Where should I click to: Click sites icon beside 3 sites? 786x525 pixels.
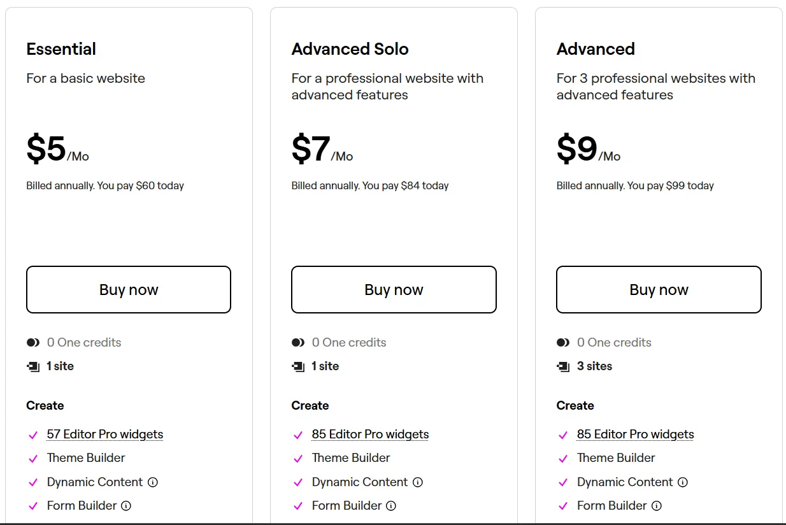tap(563, 366)
